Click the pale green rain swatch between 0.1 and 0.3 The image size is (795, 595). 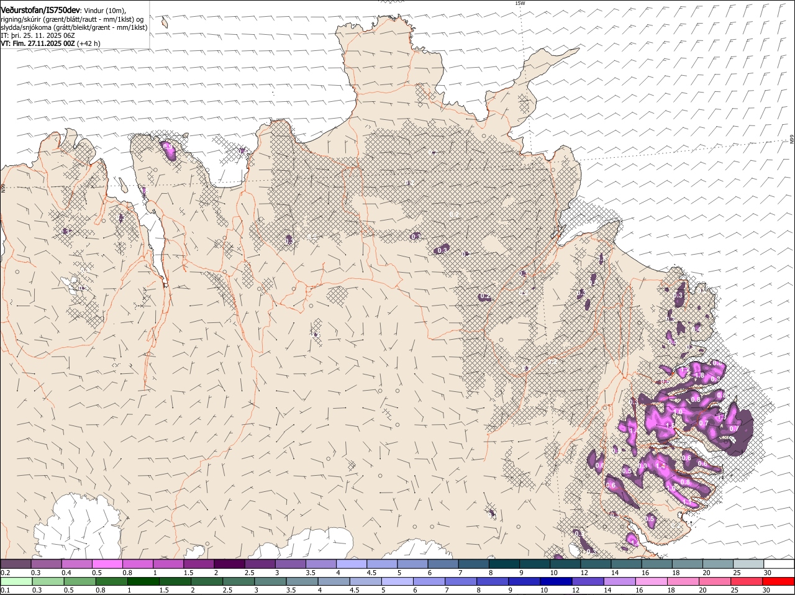click(16, 581)
